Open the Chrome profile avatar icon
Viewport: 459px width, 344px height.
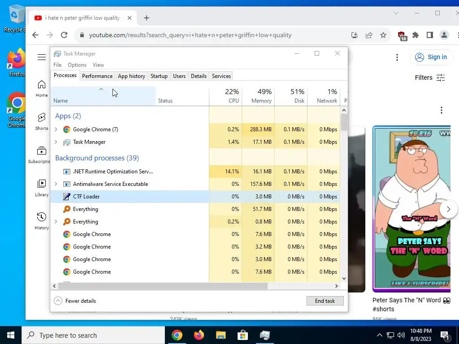pos(444,35)
